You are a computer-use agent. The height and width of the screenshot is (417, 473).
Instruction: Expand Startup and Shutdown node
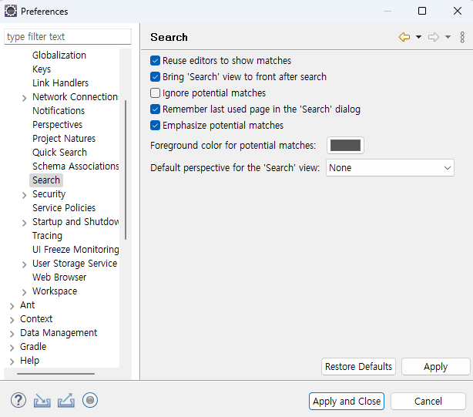pyautogui.click(x=24, y=223)
